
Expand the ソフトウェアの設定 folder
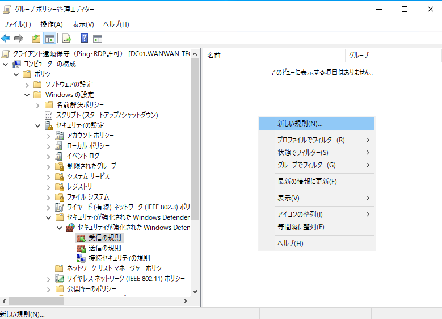click(x=27, y=85)
